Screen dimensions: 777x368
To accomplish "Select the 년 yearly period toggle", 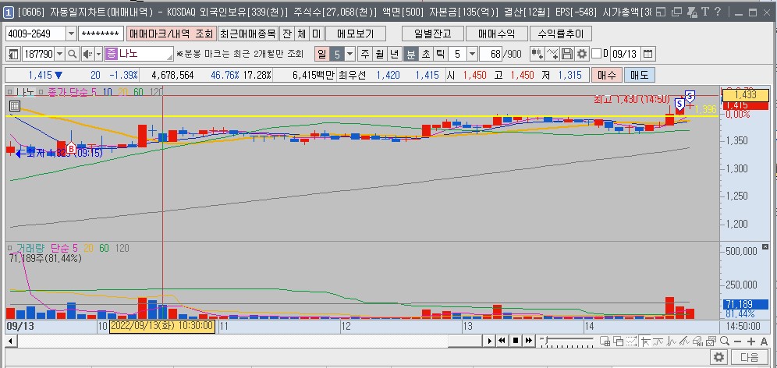I will pyautogui.click(x=394, y=54).
